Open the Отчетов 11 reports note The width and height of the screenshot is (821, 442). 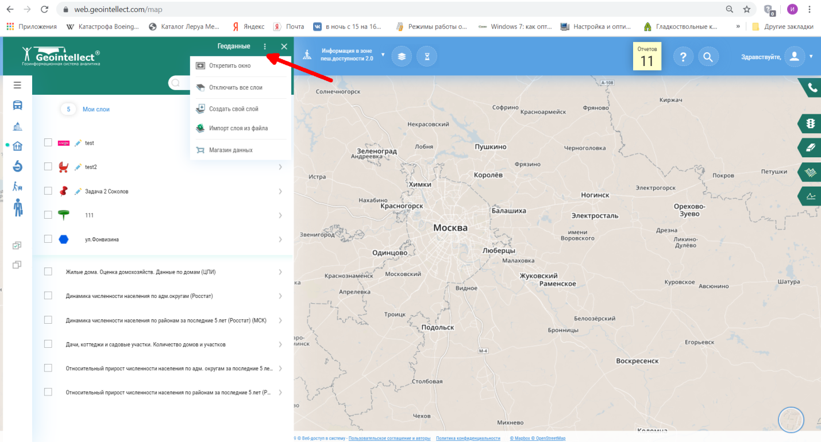click(647, 56)
